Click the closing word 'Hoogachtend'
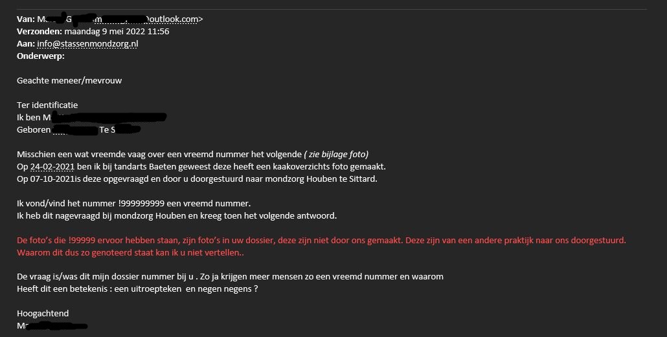 (43, 314)
